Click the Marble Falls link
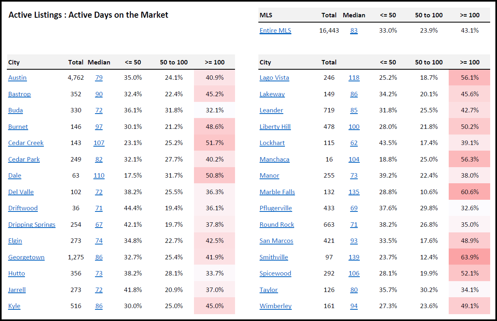Screen dimensions: 497x321 point(277,192)
